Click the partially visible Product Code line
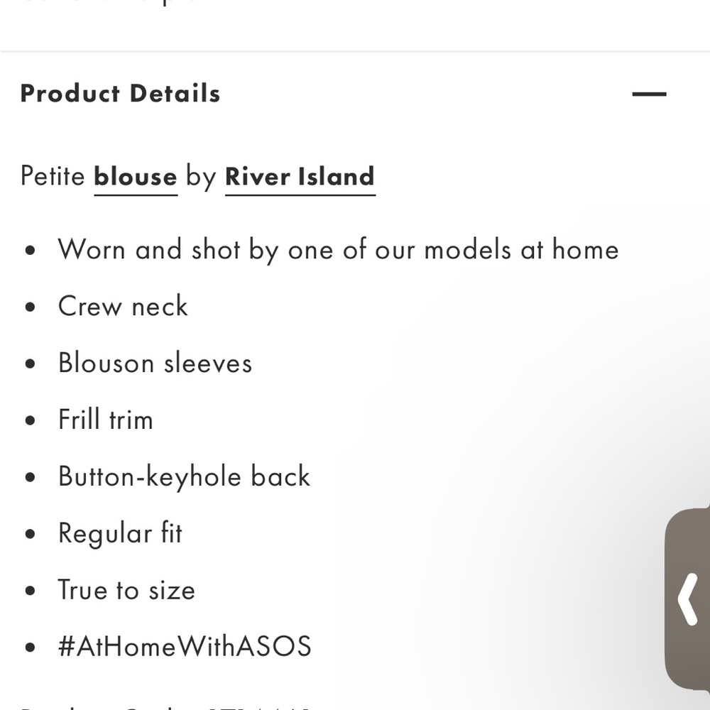The width and height of the screenshot is (710, 710). tap(163, 706)
